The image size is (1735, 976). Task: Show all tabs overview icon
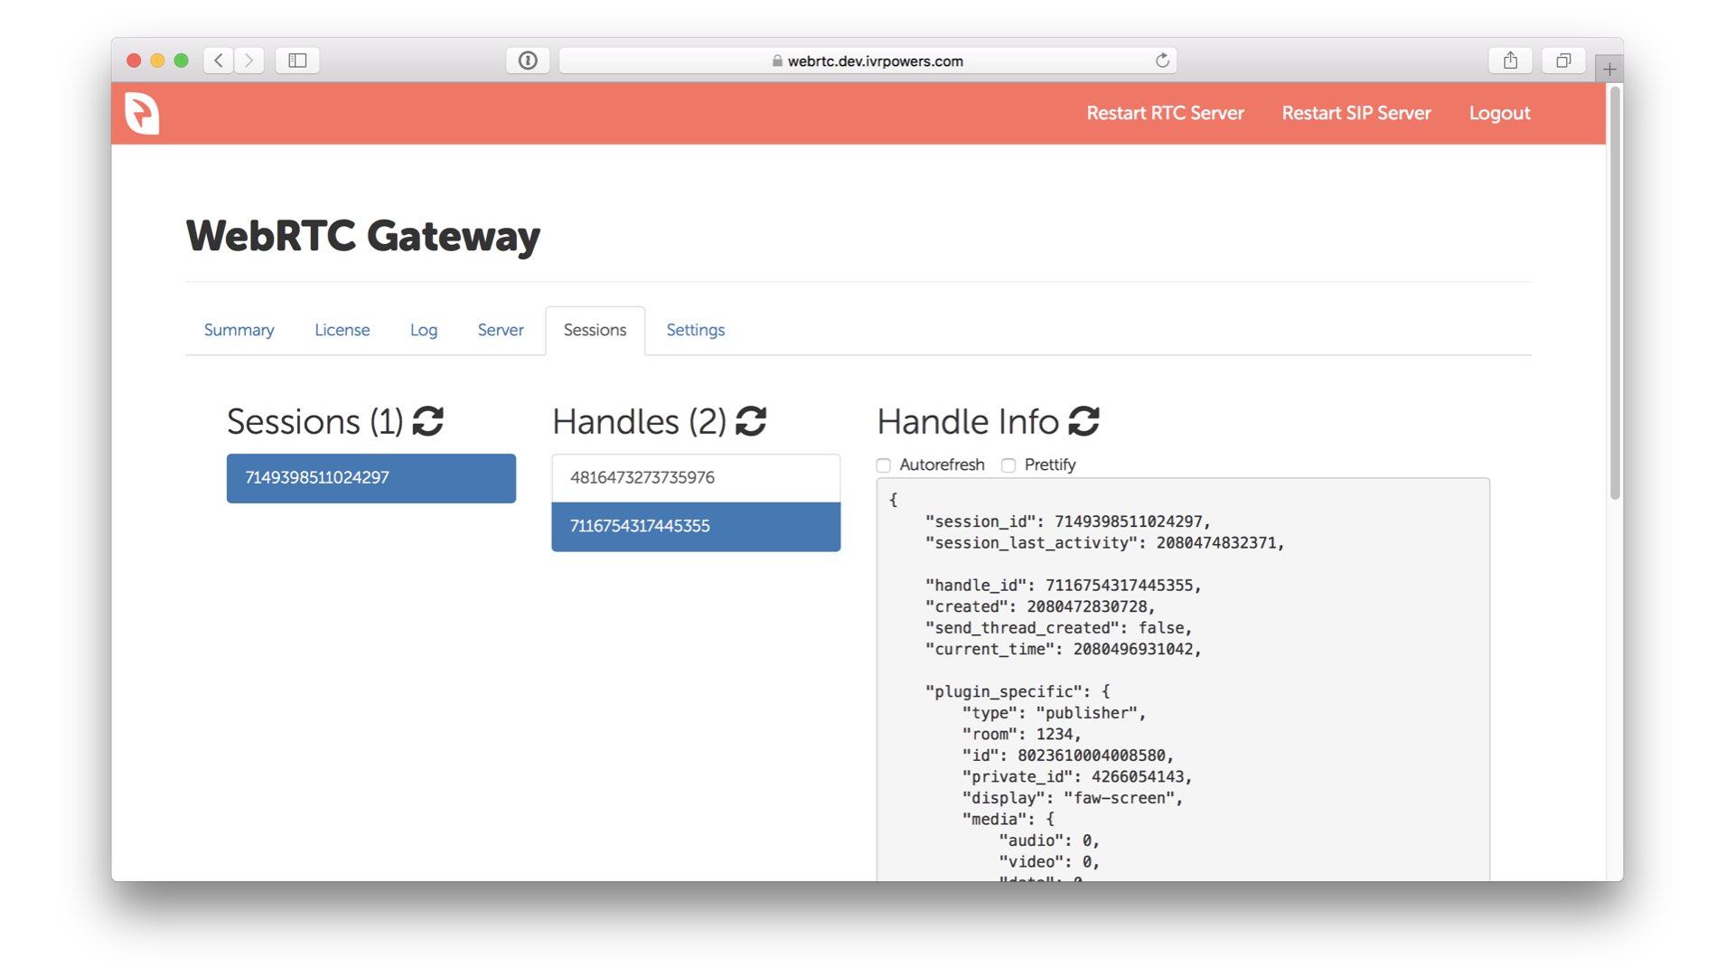click(x=1563, y=61)
